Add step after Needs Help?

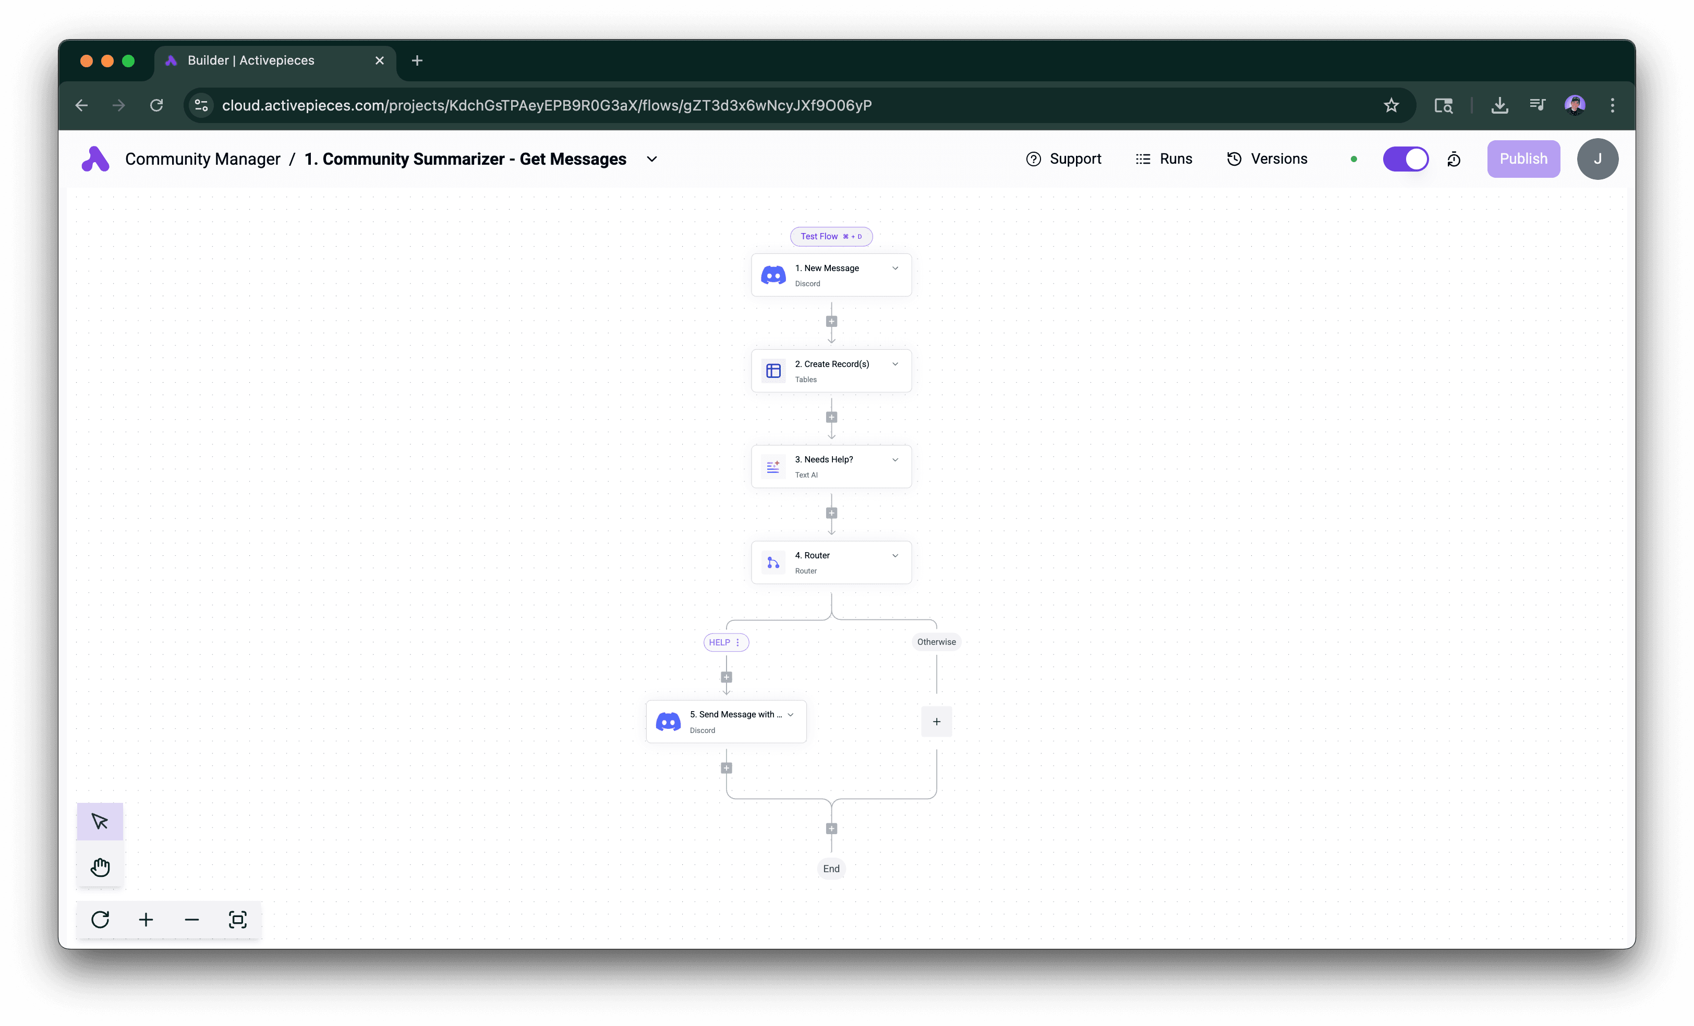click(831, 512)
